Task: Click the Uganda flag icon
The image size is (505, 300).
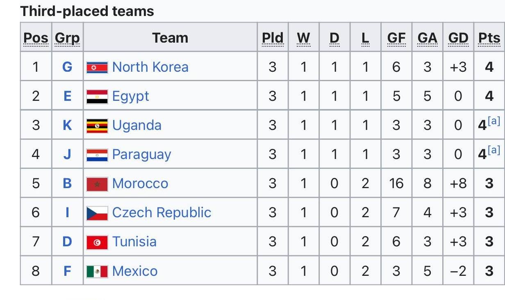Action: point(97,126)
